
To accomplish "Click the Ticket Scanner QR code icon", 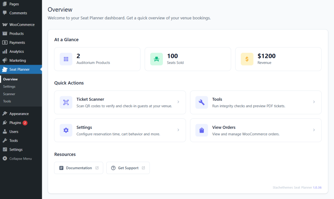I will coord(66,102).
